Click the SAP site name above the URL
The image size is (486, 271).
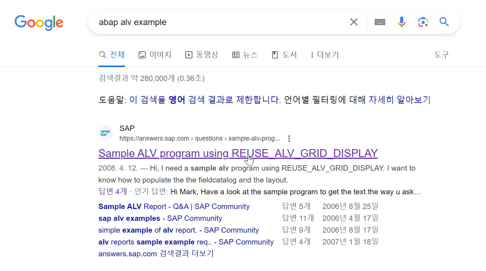point(127,128)
